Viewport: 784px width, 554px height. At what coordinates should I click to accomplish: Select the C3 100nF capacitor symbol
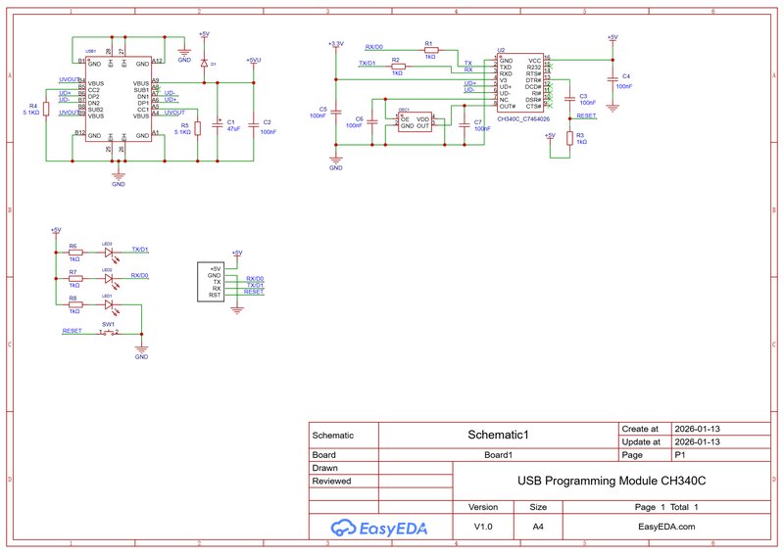[x=569, y=99]
